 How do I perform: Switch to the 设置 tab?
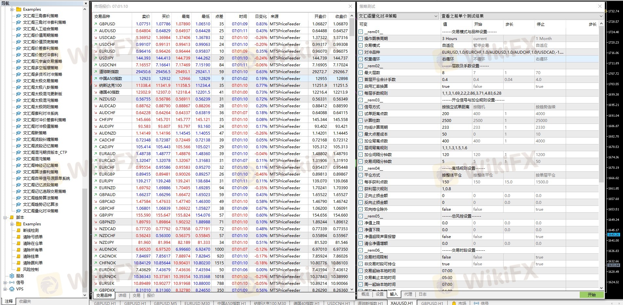click(x=380, y=294)
